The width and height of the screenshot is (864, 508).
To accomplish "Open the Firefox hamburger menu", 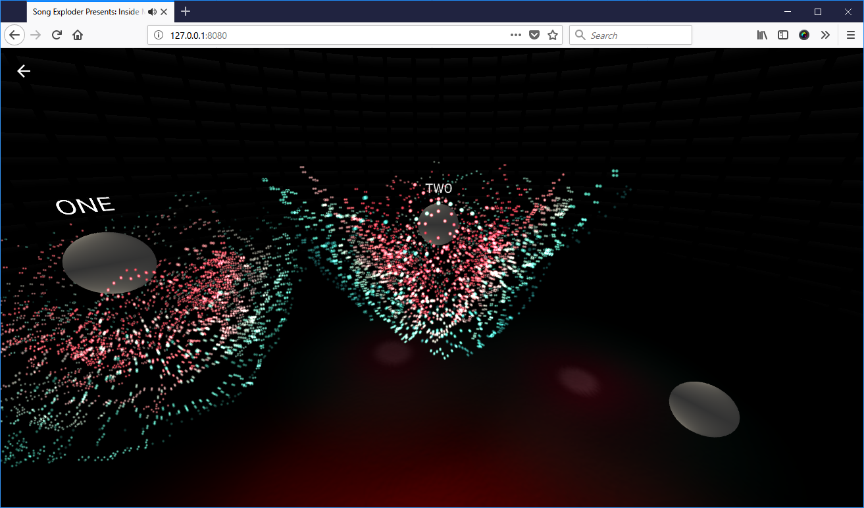I will point(850,36).
